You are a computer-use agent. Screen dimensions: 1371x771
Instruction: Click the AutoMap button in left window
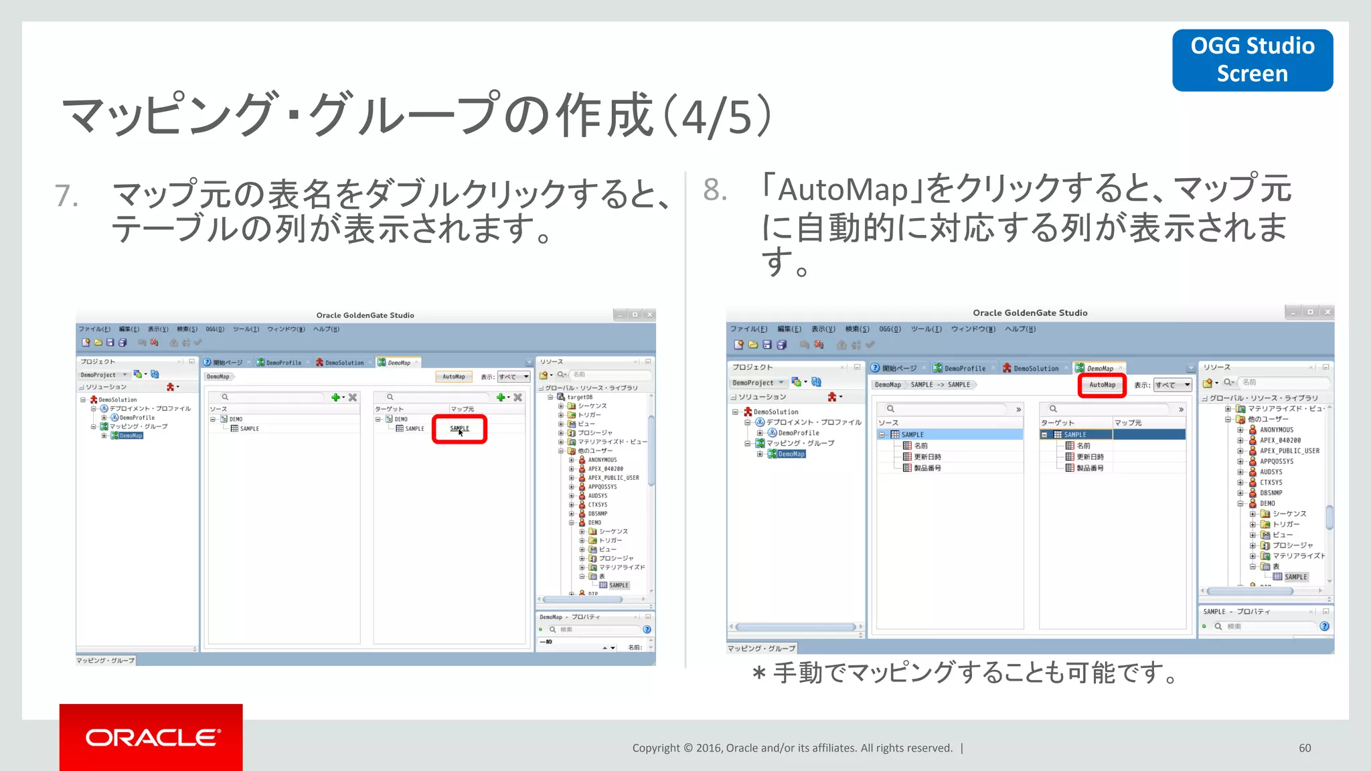point(454,377)
